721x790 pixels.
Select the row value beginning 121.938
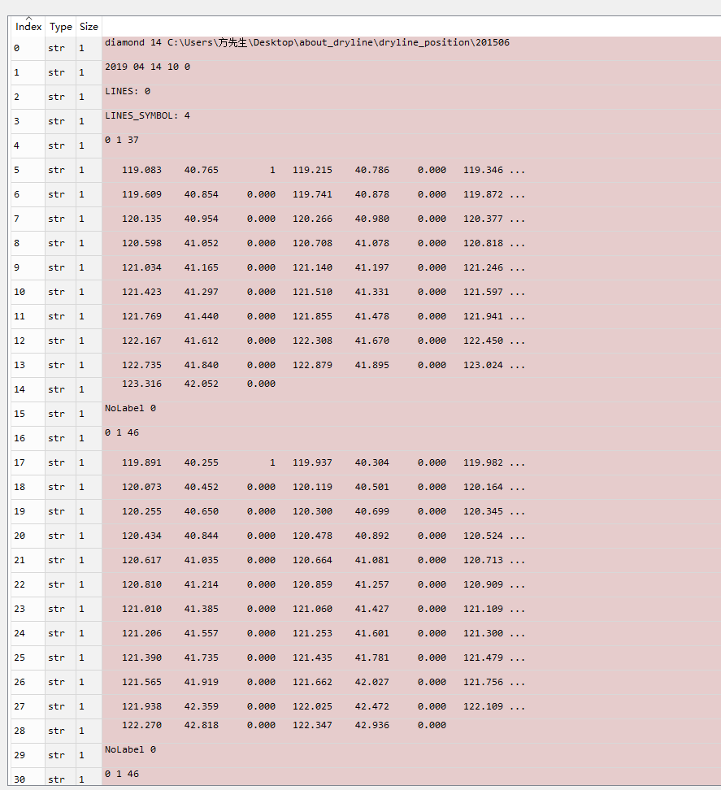click(411, 705)
